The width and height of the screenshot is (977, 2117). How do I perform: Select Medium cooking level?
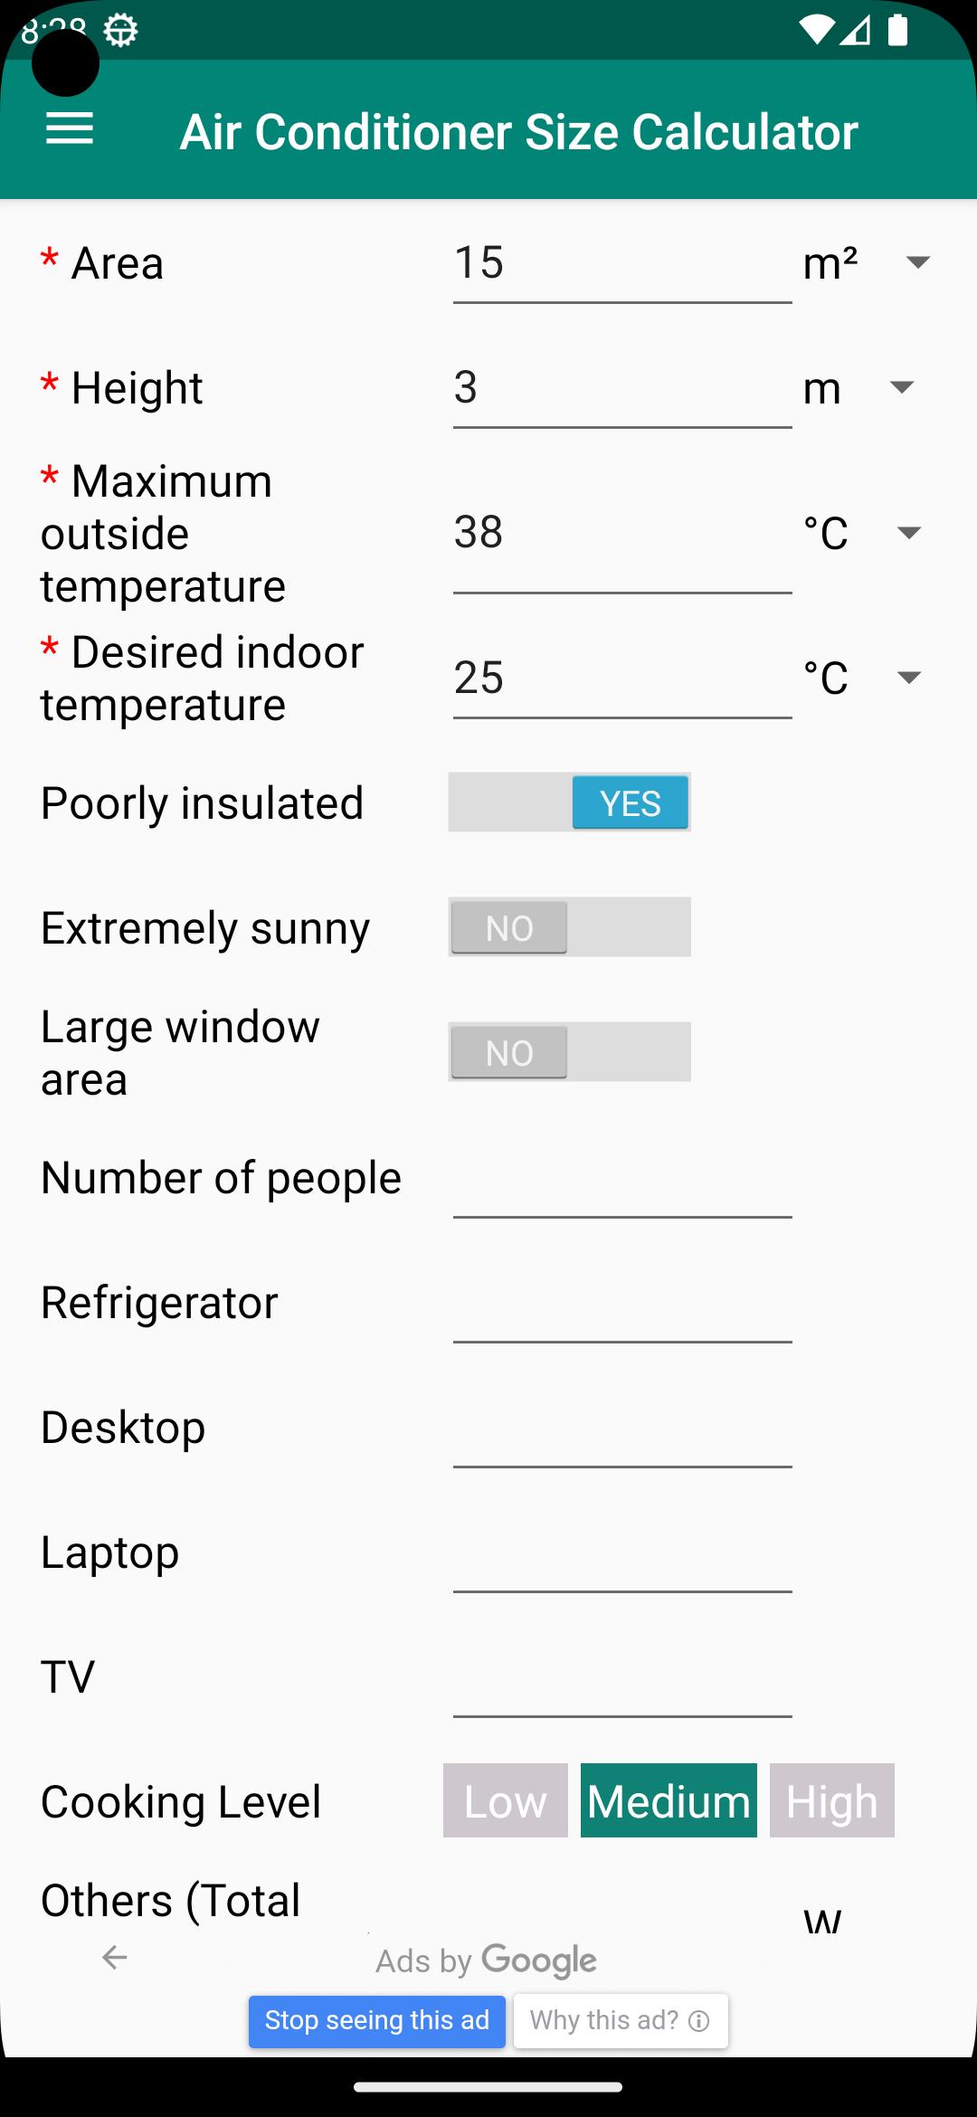pyautogui.click(x=669, y=1800)
